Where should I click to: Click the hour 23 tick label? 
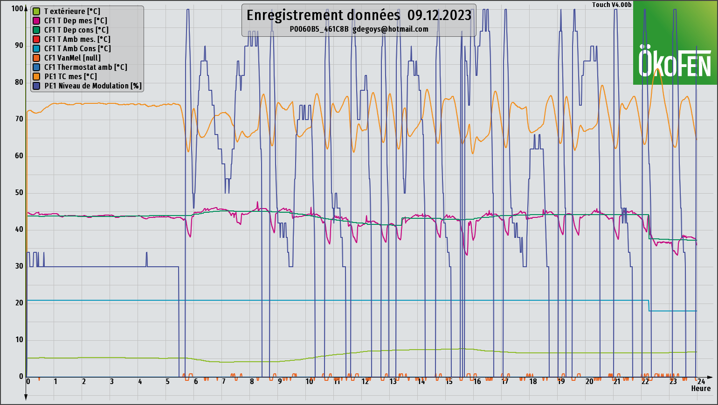673,381
